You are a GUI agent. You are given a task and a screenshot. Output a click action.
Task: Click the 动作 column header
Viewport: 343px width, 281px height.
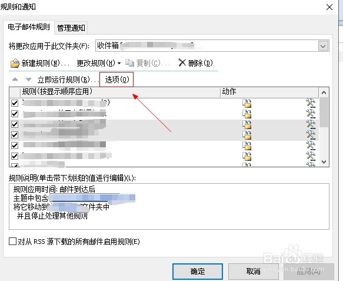(269, 92)
